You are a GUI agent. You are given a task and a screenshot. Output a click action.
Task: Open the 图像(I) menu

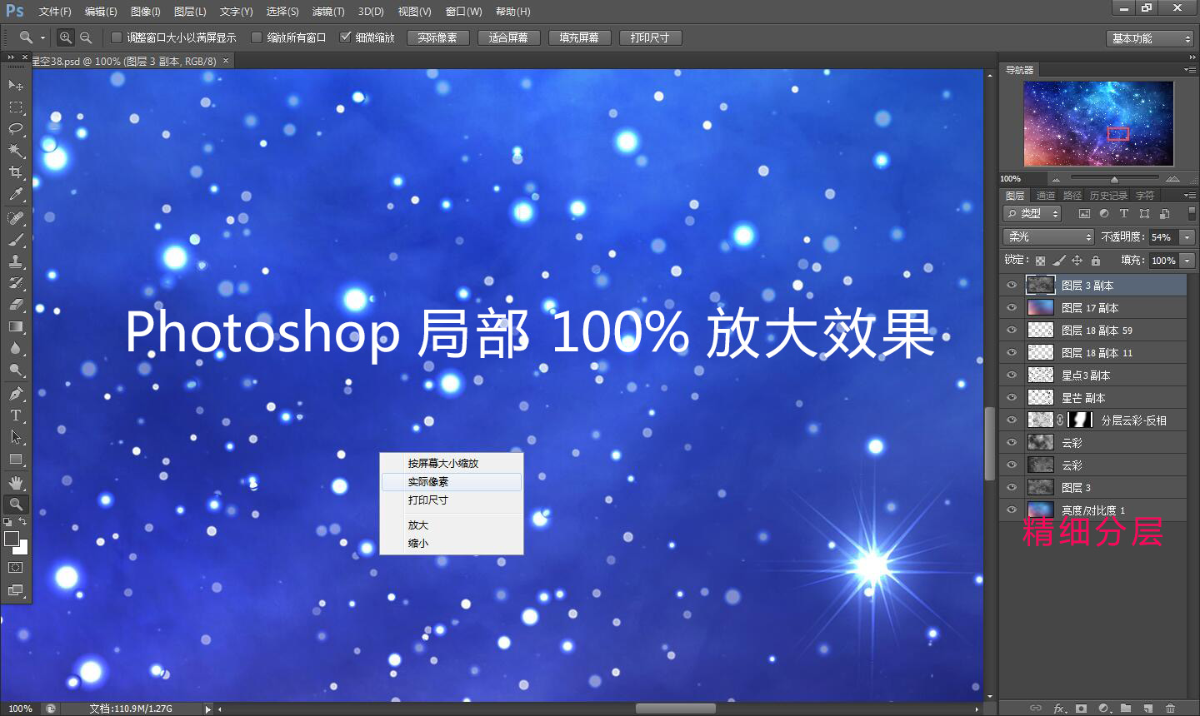tap(145, 12)
